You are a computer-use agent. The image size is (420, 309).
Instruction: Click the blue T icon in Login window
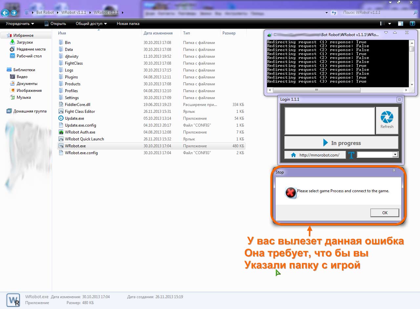pyautogui.click(x=351, y=155)
